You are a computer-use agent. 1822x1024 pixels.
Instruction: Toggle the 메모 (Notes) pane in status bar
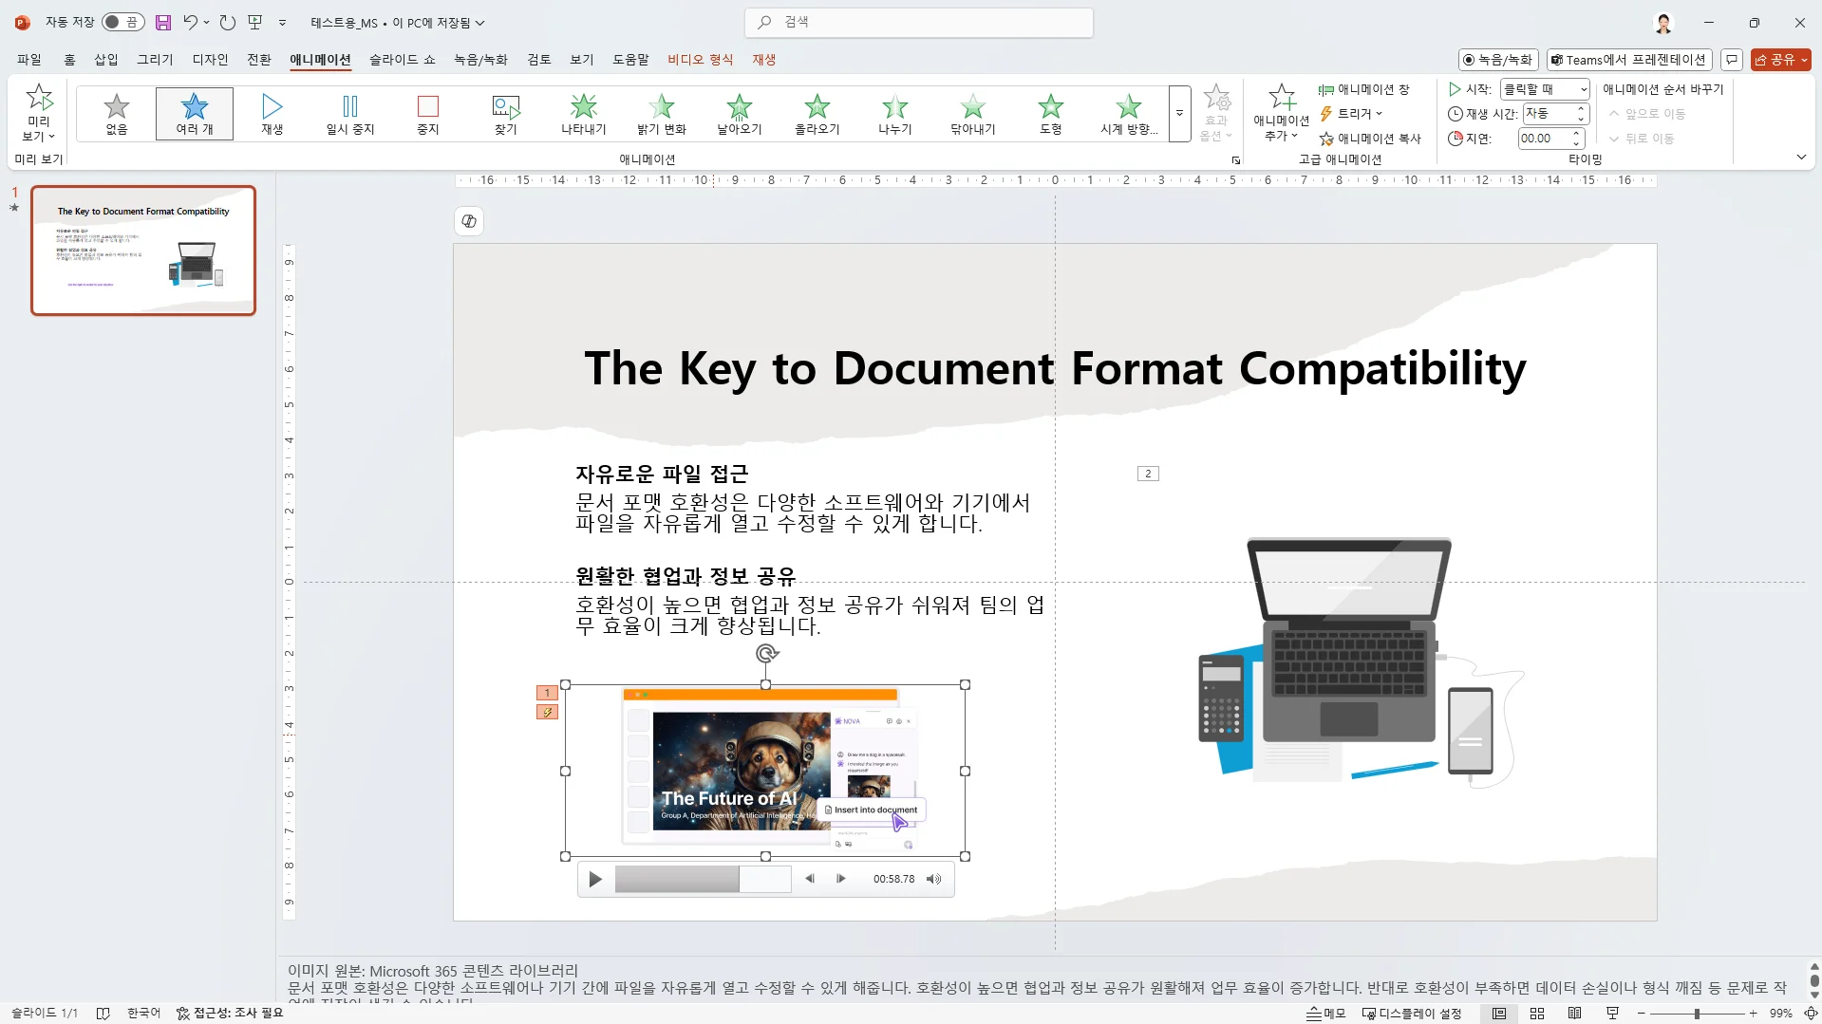pos(1324,1013)
